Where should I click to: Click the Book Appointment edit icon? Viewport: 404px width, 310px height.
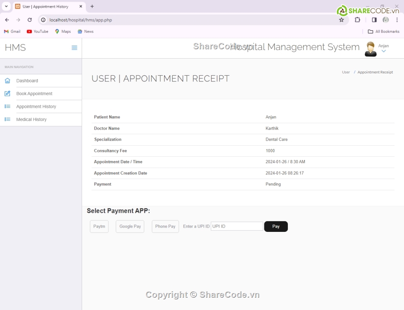click(7, 93)
